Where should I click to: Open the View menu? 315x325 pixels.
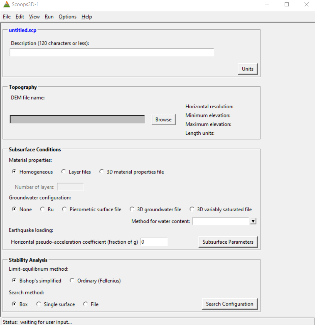(34, 17)
